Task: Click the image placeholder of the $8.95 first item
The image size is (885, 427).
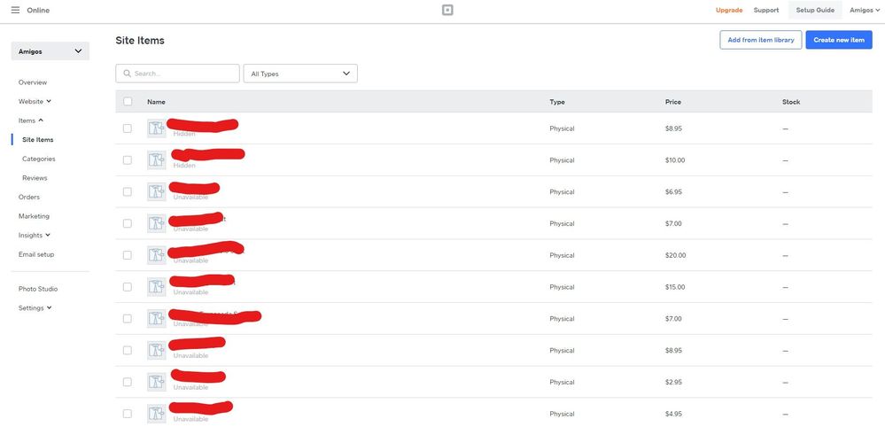Action: point(157,128)
